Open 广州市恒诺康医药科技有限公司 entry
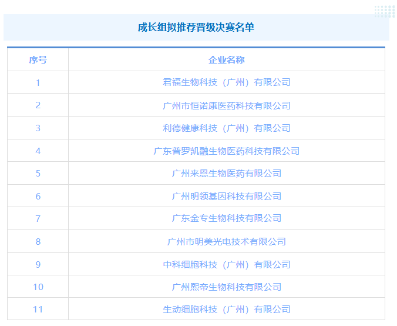397x326 pixels. (226, 105)
